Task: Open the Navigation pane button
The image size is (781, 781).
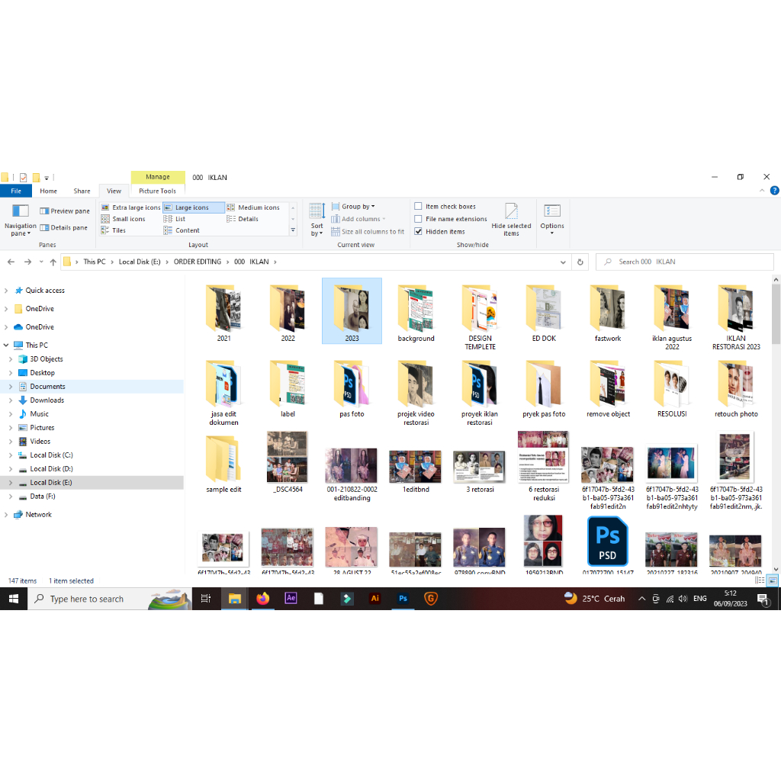Action: (20, 220)
